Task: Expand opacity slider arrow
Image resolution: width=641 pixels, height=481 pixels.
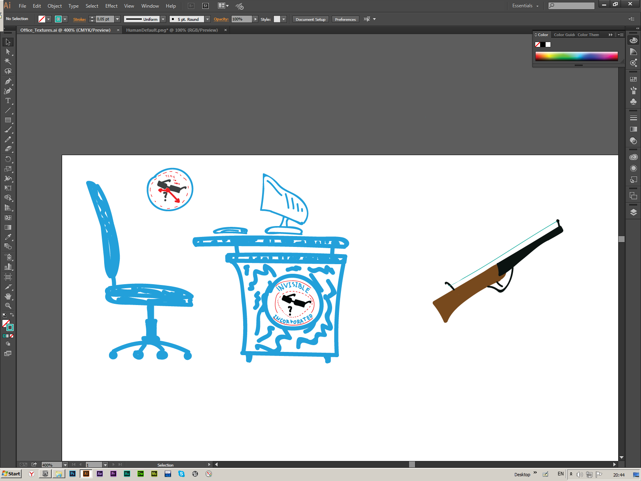Action: [x=255, y=19]
